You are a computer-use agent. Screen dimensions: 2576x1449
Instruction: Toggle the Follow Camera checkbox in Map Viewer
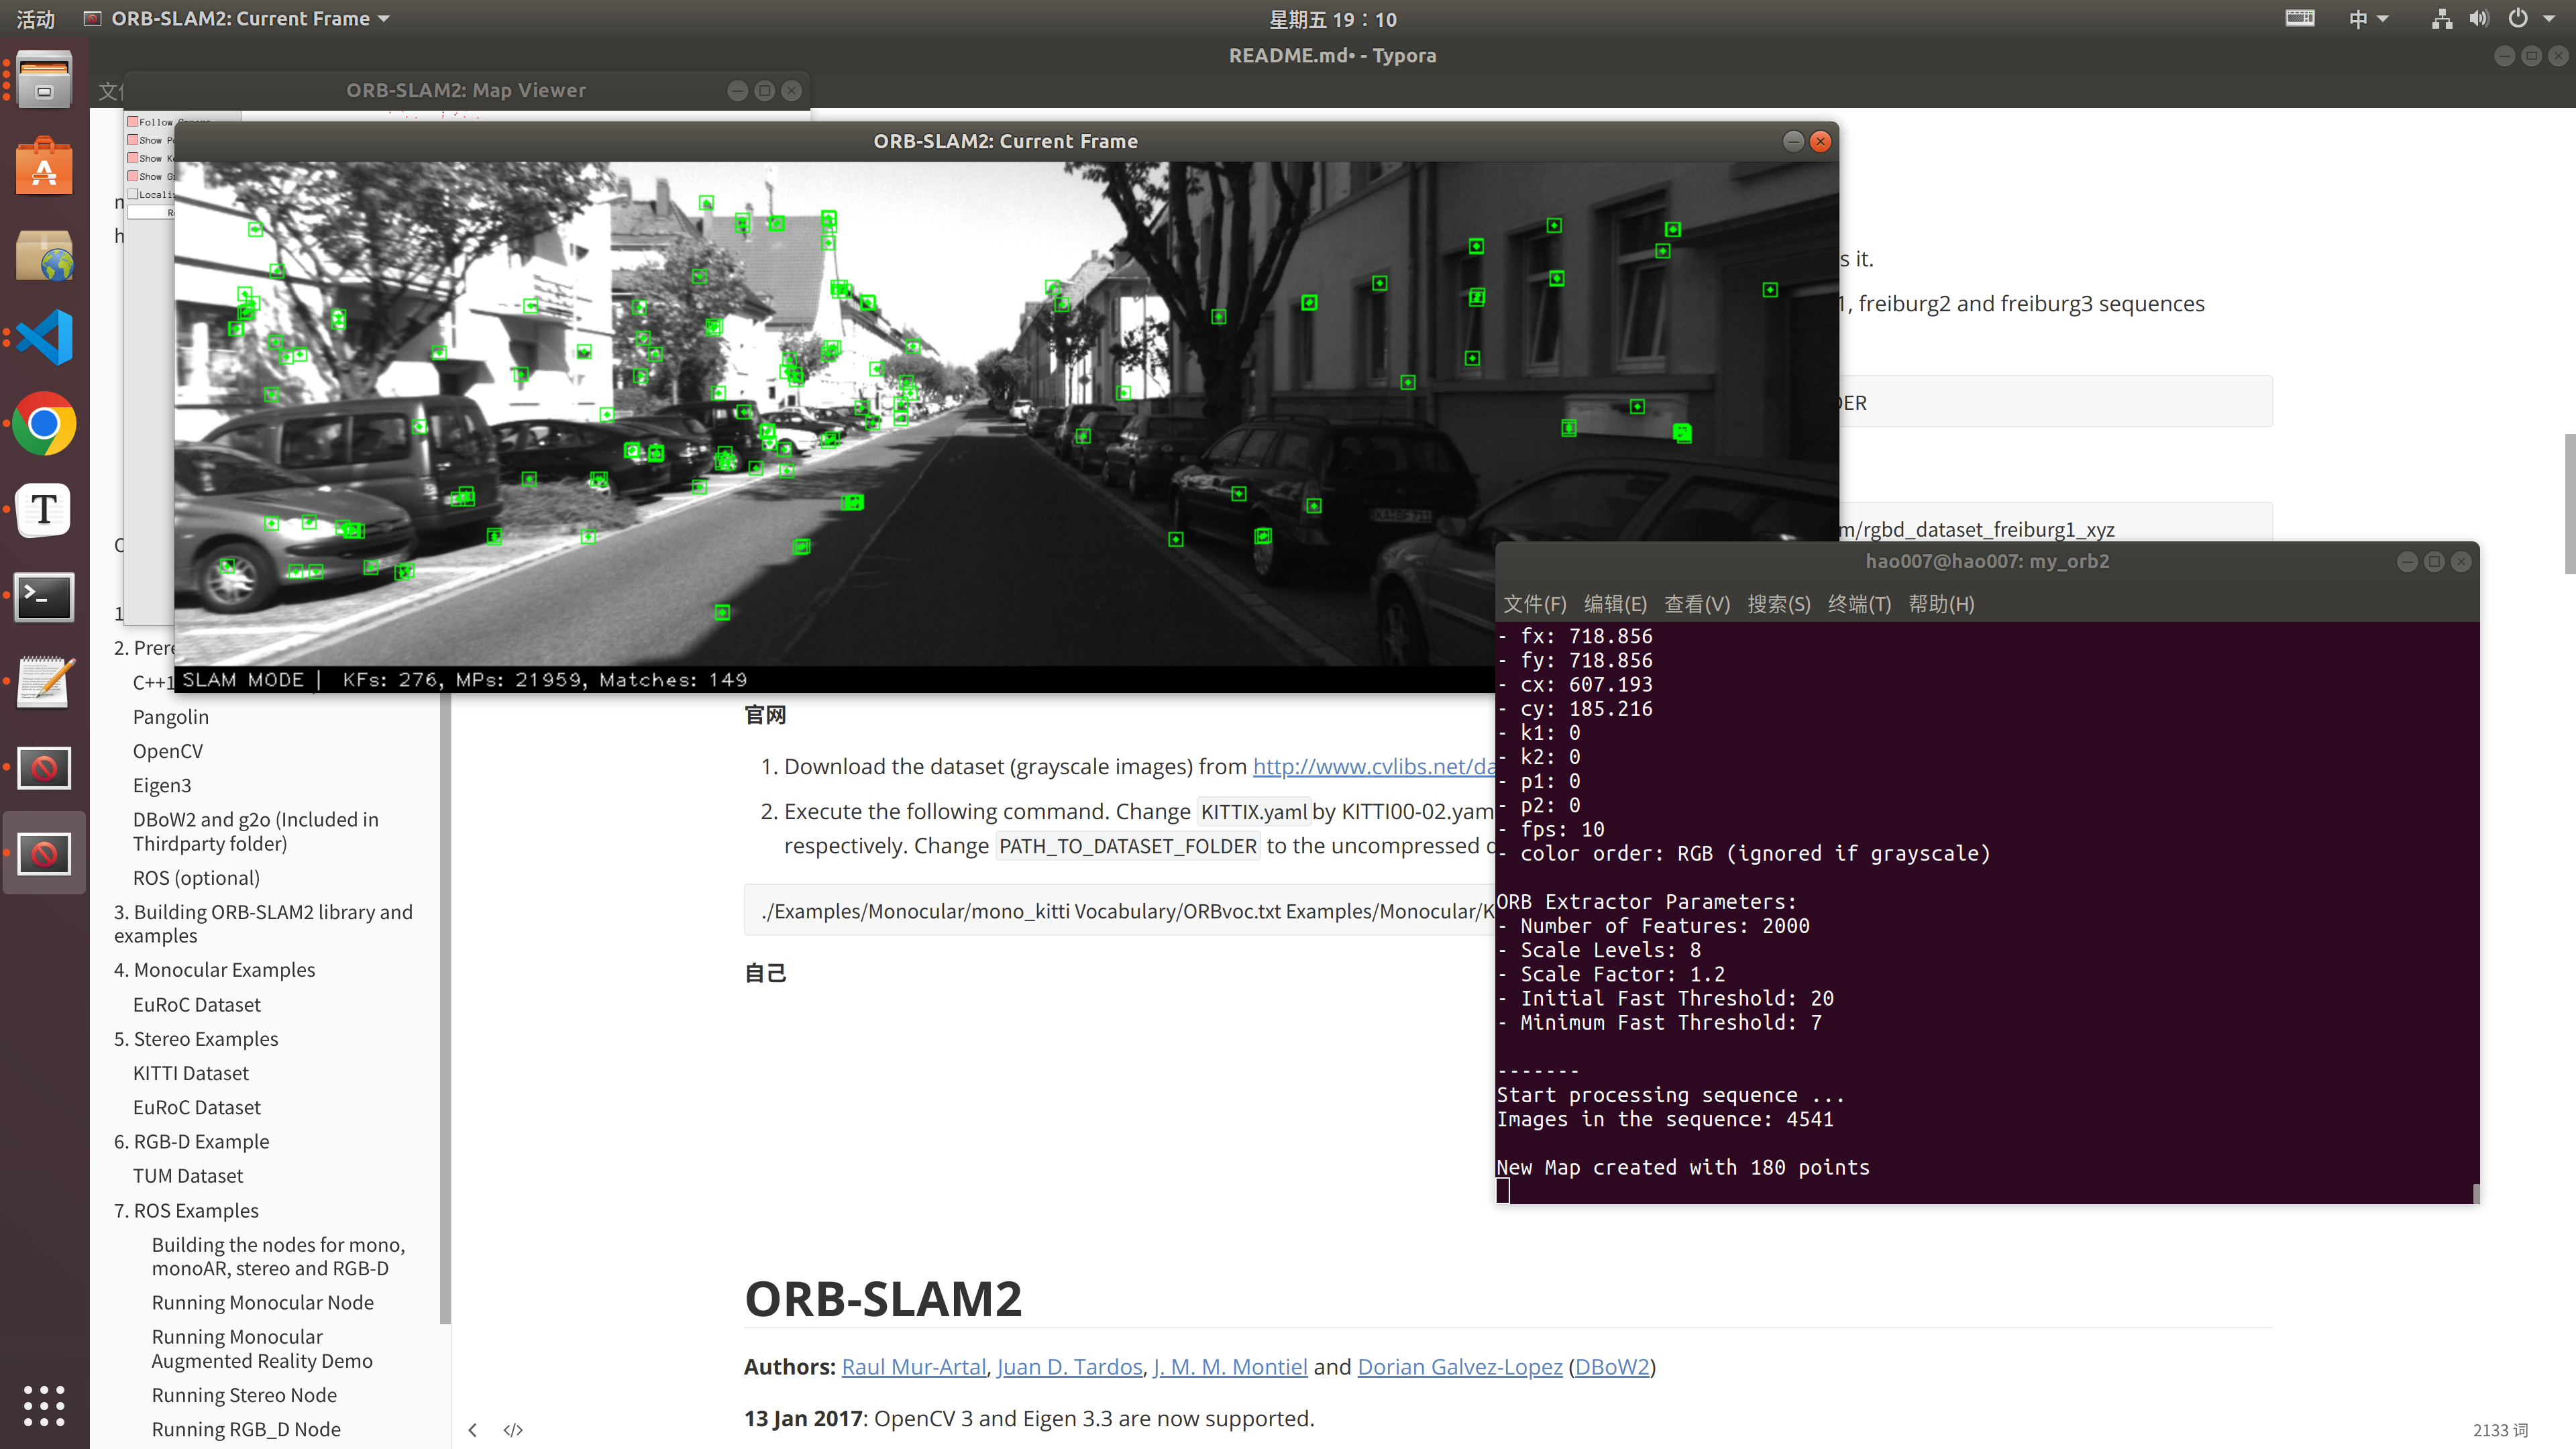point(132,121)
